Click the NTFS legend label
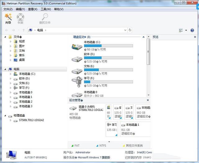The image size is (199, 163). tap(103, 146)
